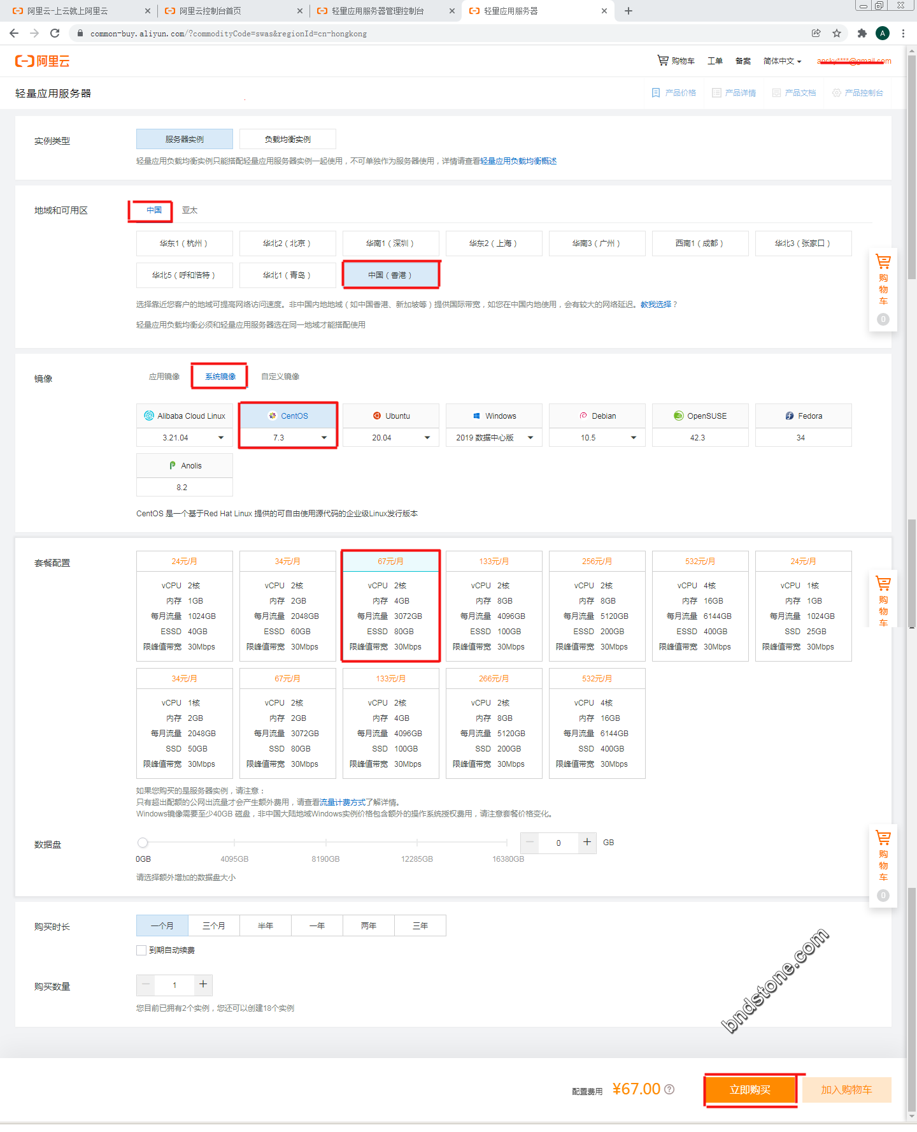The image size is (917, 1132).
Task: Select the 服务器实例 instance type
Action: point(185,139)
